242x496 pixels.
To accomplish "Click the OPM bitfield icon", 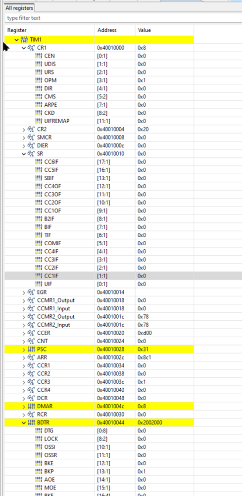I will (x=39, y=80).
